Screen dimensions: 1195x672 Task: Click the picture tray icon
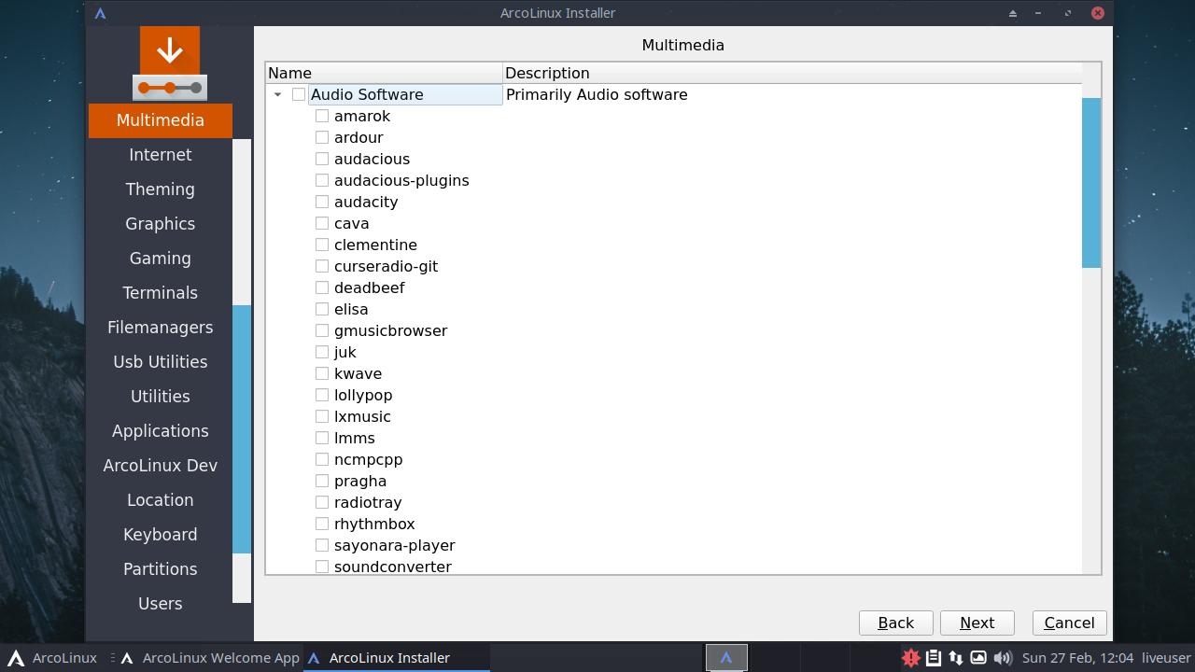pyautogui.click(x=977, y=658)
